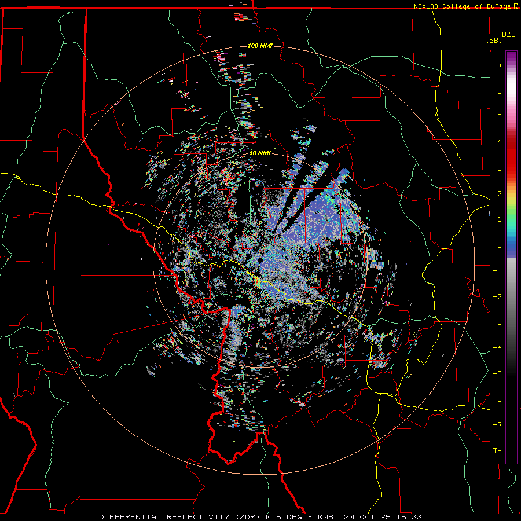
Task: Click the 100 NMI range ring label
Action: click(260, 46)
